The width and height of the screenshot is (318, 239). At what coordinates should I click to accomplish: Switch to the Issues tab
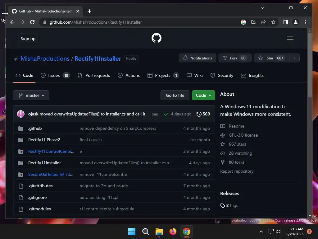tap(55, 75)
